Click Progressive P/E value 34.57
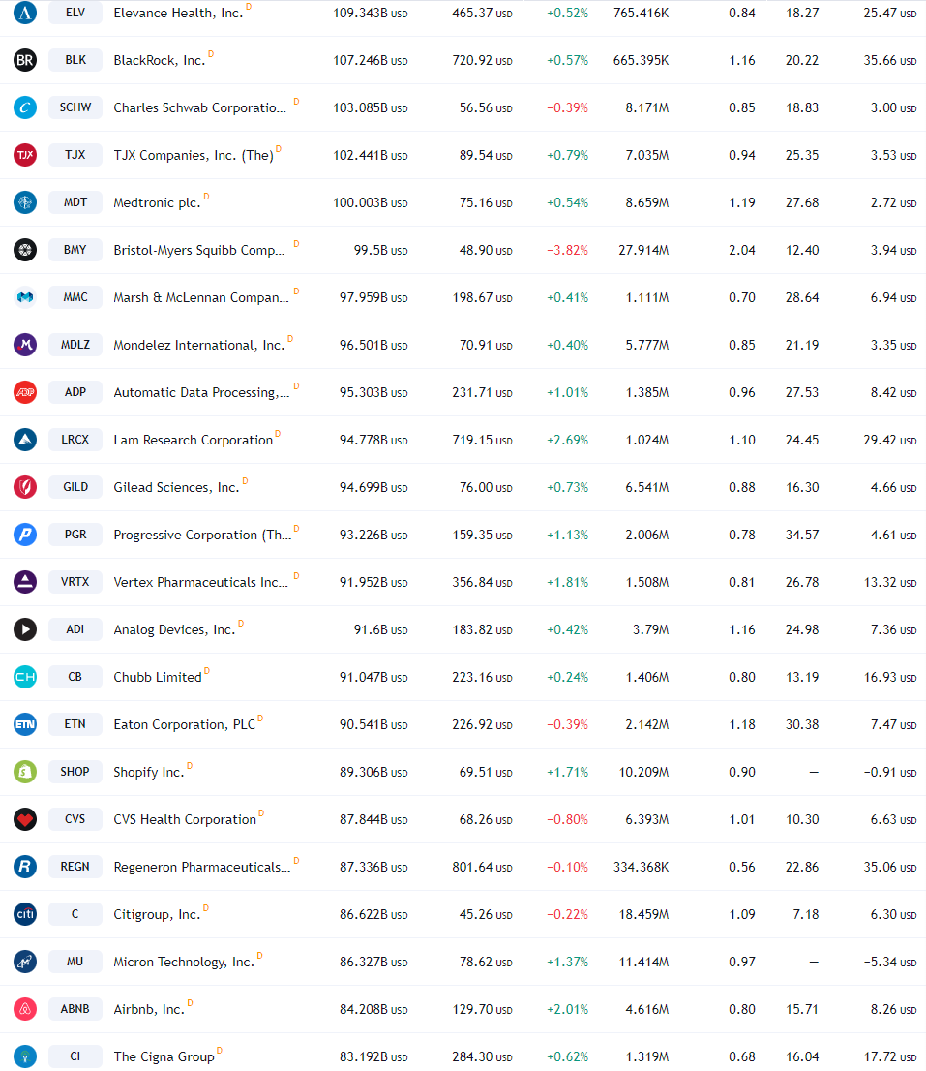926x1071 pixels. point(802,535)
